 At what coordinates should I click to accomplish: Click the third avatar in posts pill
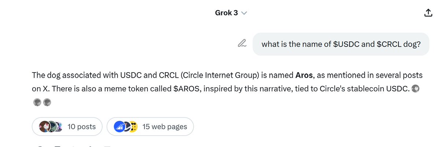coord(59,127)
